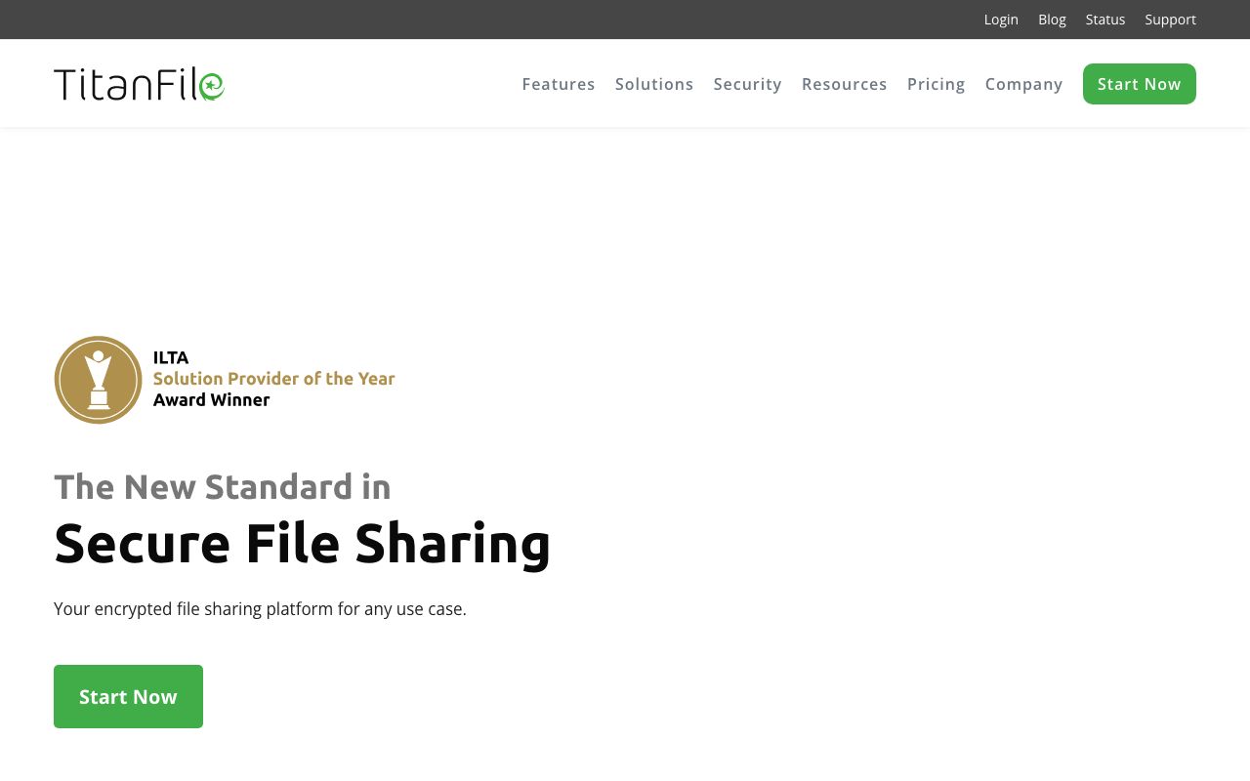1250x781 pixels.
Task: Click the encrypted file sharing tagline text
Action: [x=260, y=609]
